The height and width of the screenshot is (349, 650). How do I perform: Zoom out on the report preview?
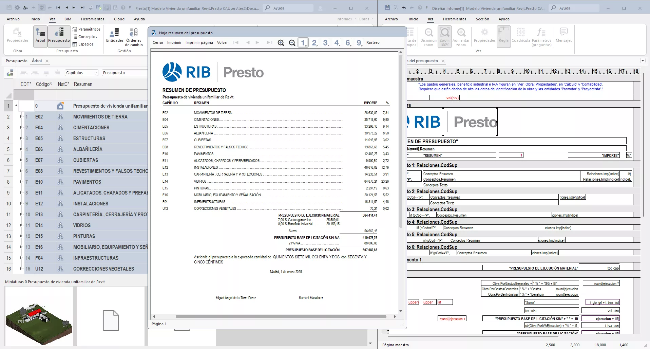(x=292, y=43)
